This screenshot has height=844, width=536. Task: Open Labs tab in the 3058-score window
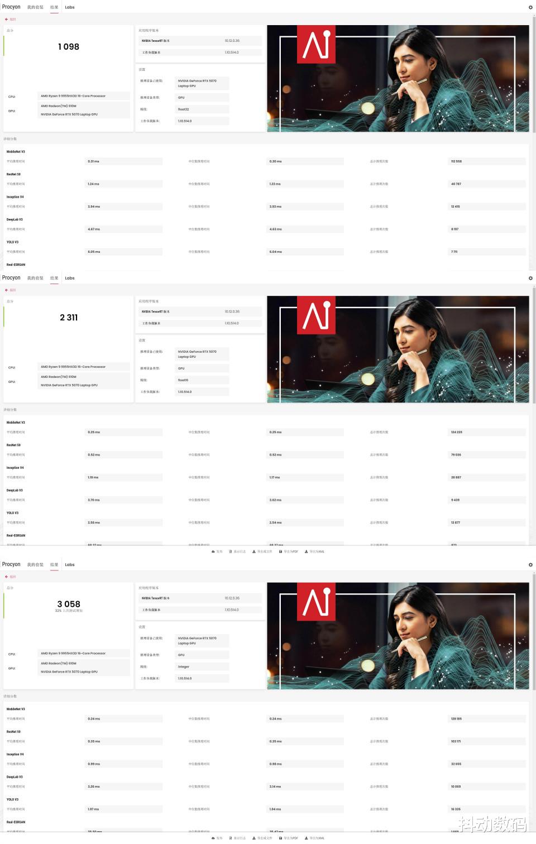coord(70,565)
